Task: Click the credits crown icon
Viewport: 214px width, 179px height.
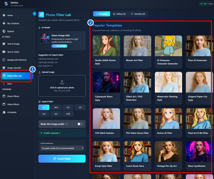Action: (201, 4)
